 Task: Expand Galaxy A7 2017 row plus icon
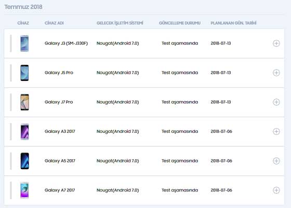pos(276,190)
